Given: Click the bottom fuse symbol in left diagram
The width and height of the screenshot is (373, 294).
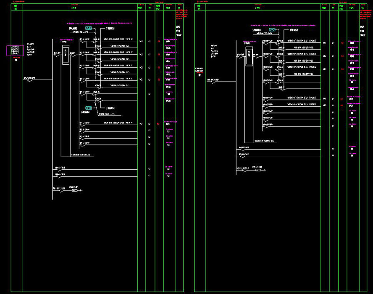Looking at the screenshot, I should [75, 191].
